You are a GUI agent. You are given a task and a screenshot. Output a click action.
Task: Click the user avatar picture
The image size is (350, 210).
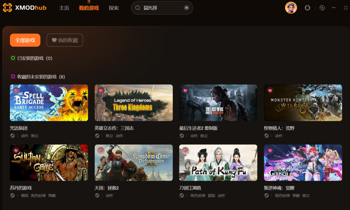291,8
